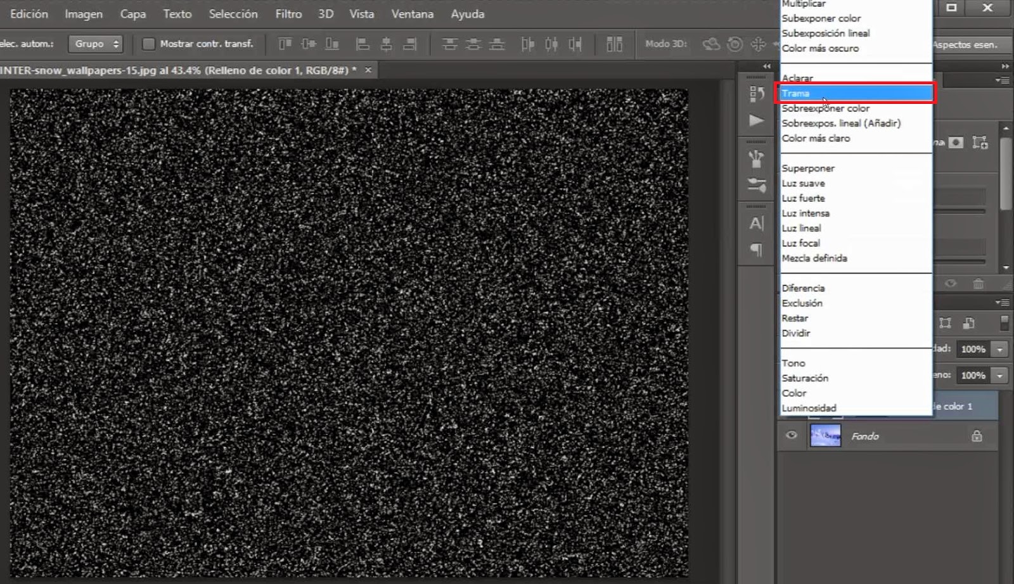Open the Filtro menu

pyautogui.click(x=288, y=13)
